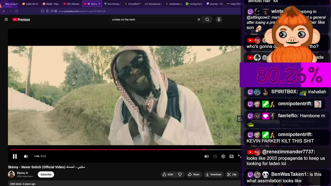This screenshot has width=331, height=186.
Task: Open the $kinny channel name link
Action: pyautogui.click(x=21, y=173)
